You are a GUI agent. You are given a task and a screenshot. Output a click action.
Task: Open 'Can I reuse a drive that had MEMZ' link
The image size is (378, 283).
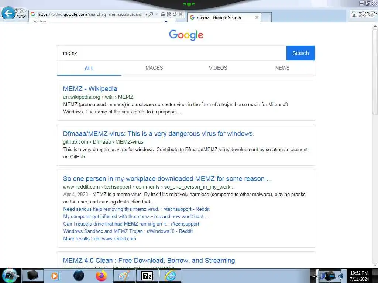131,224
